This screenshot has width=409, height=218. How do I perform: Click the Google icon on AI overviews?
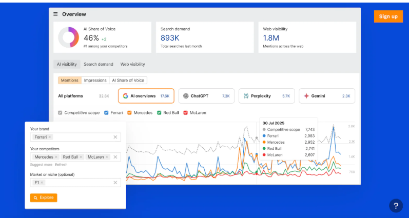pyautogui.click(x=125, y=96)
